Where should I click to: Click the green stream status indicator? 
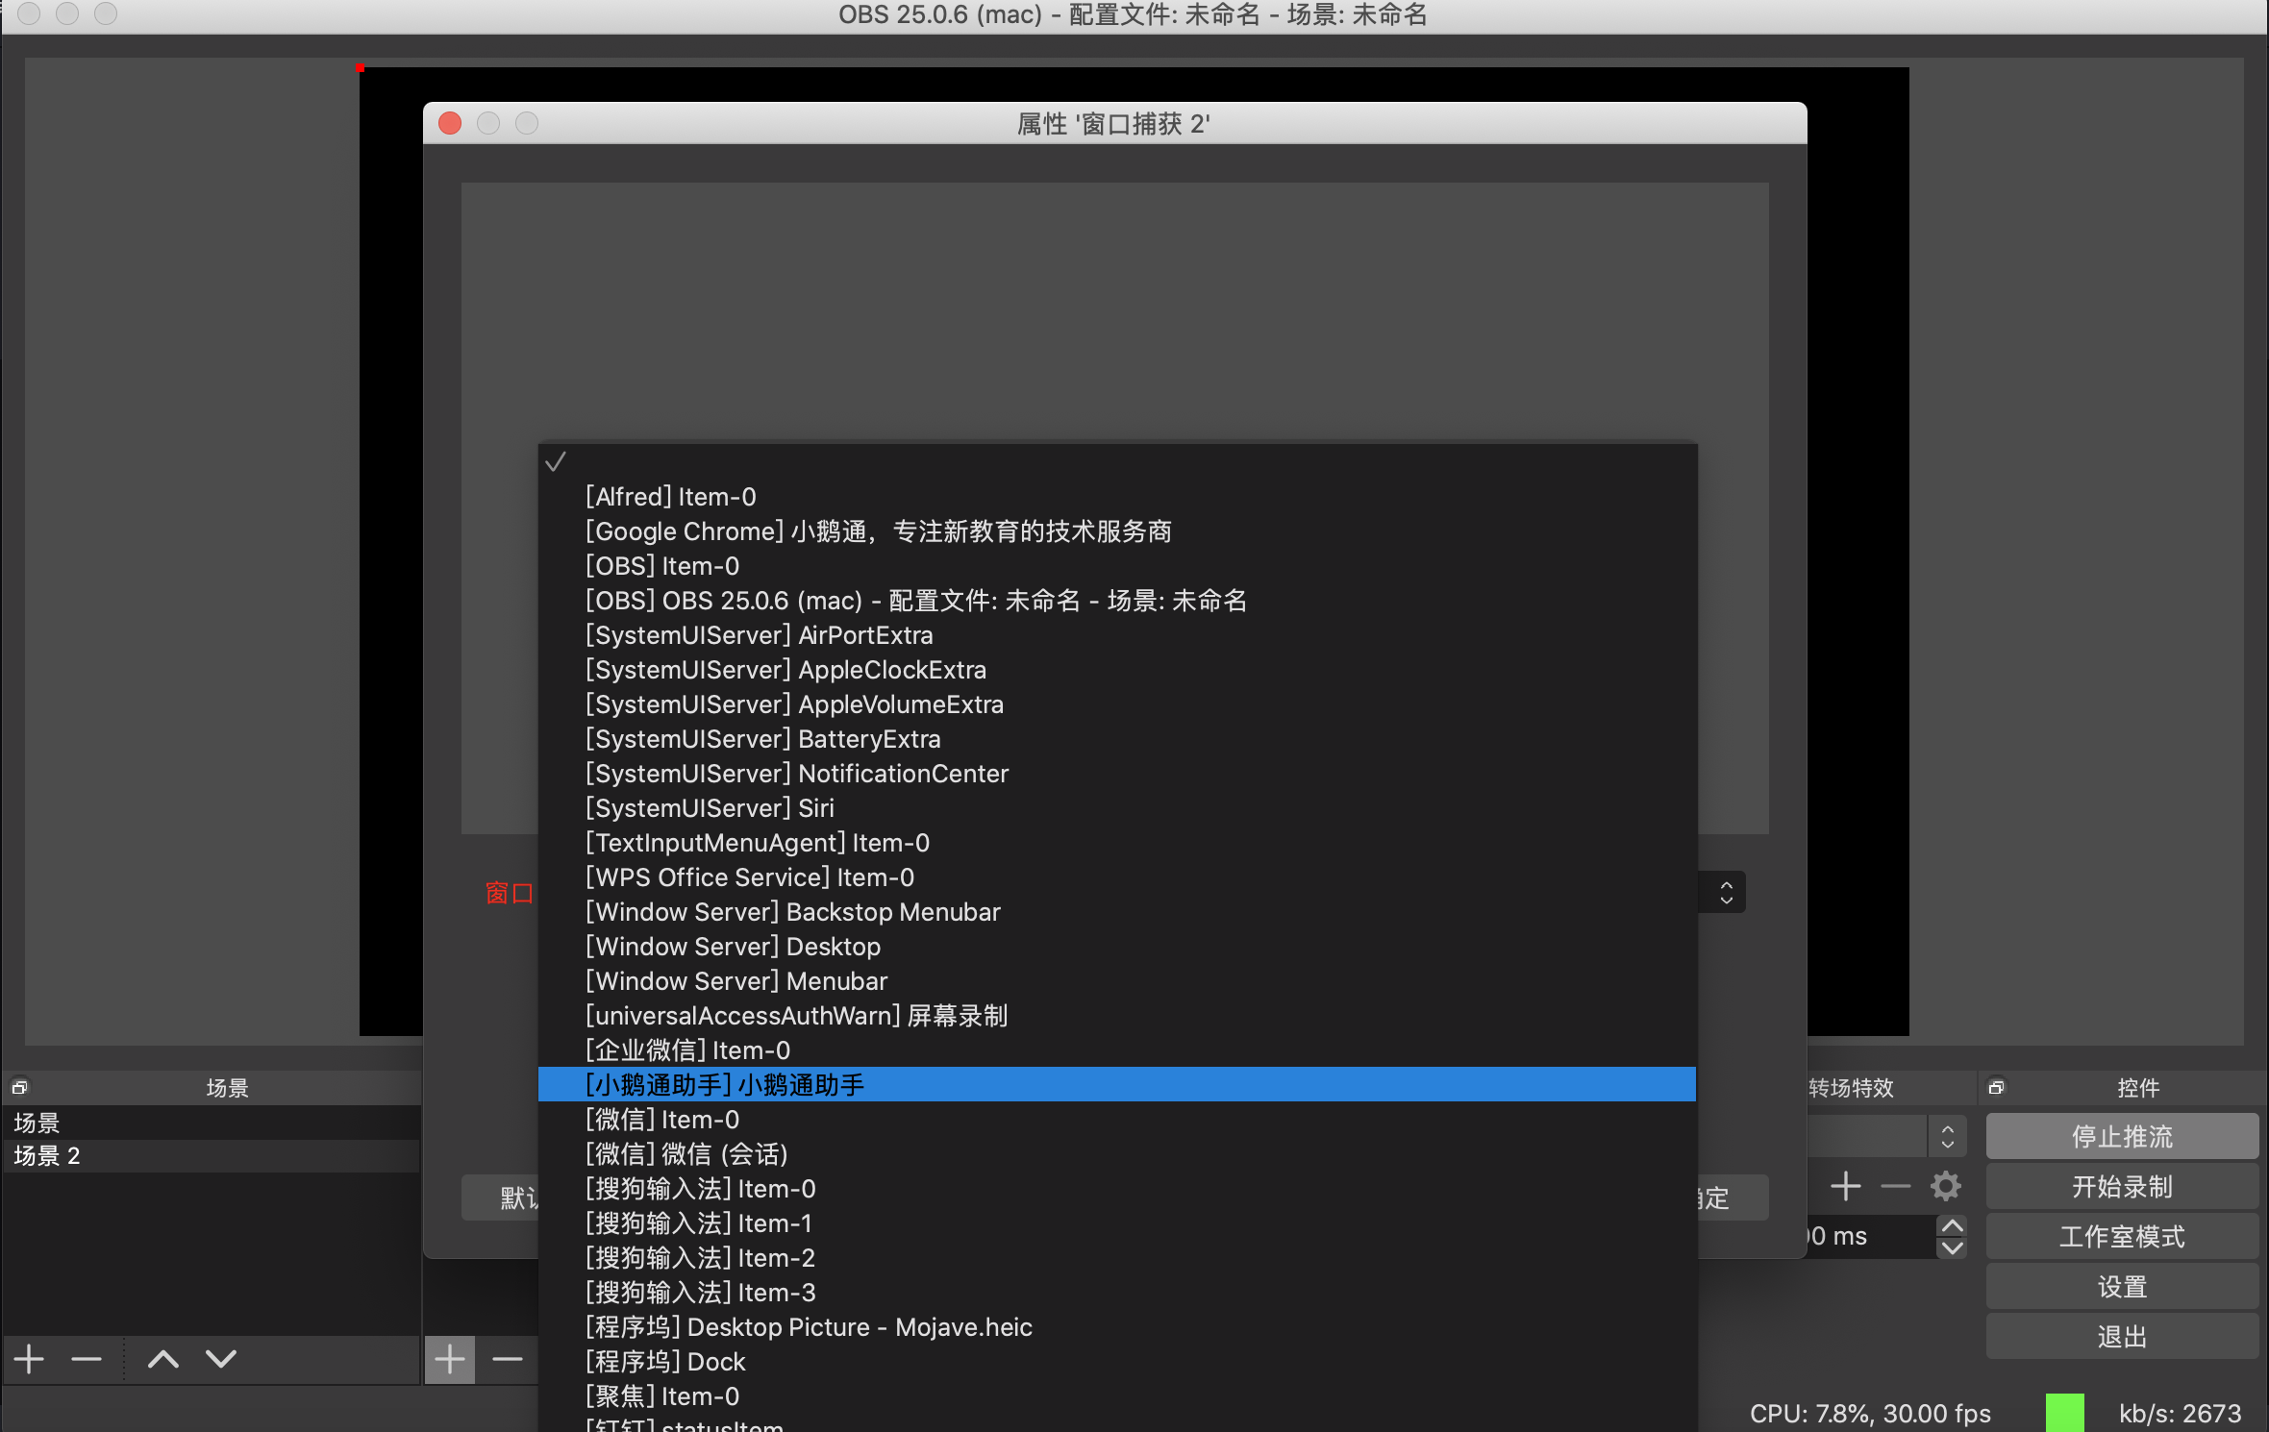coord(2064,1413)
